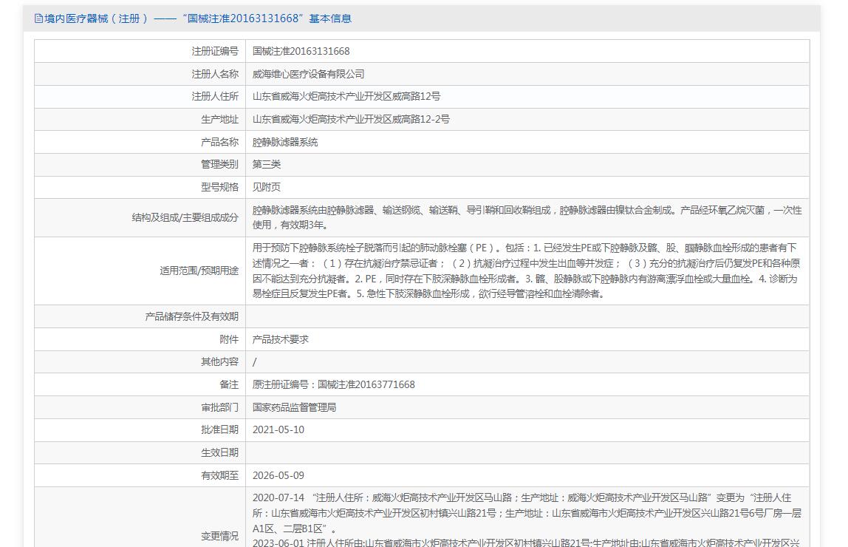This screenshot has height=547, width=848.
Task: Click the empty 产品储存条件及有效期 value cell
Action: point(526,316)
